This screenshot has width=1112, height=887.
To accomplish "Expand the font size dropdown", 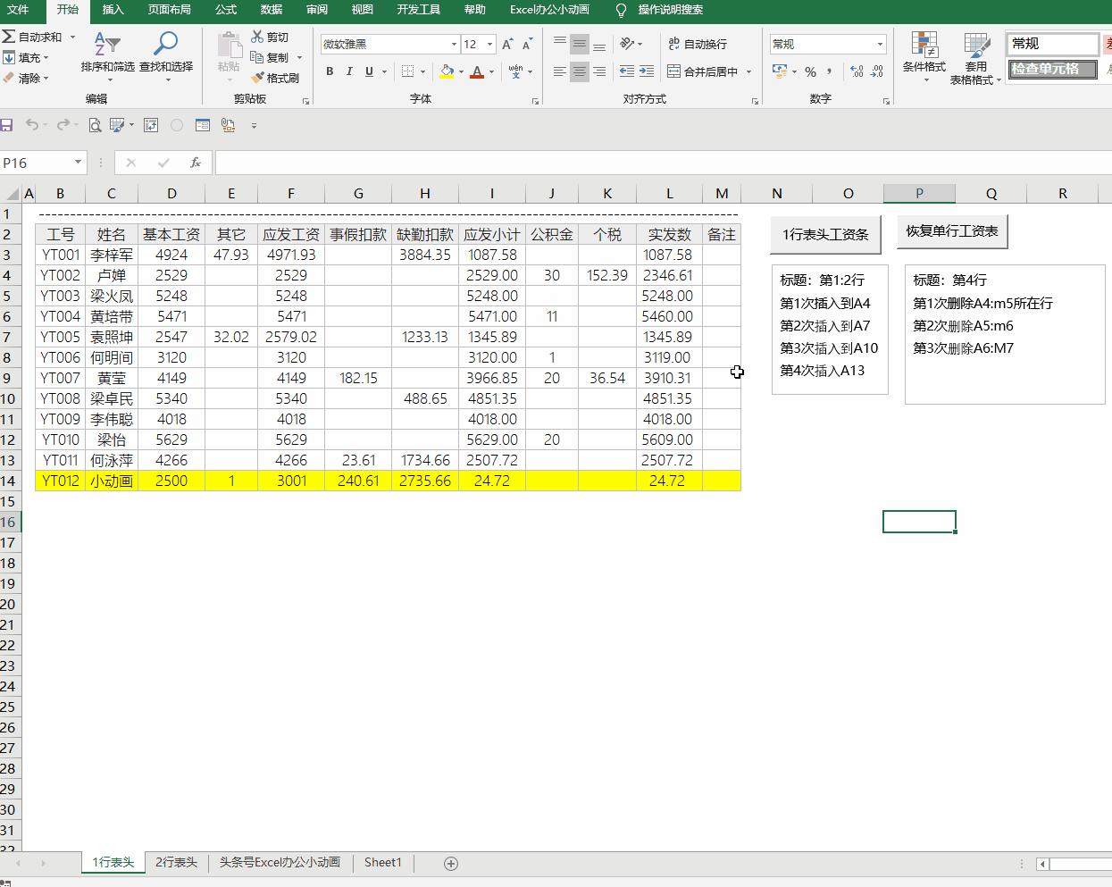I will [x=489, y=44].
